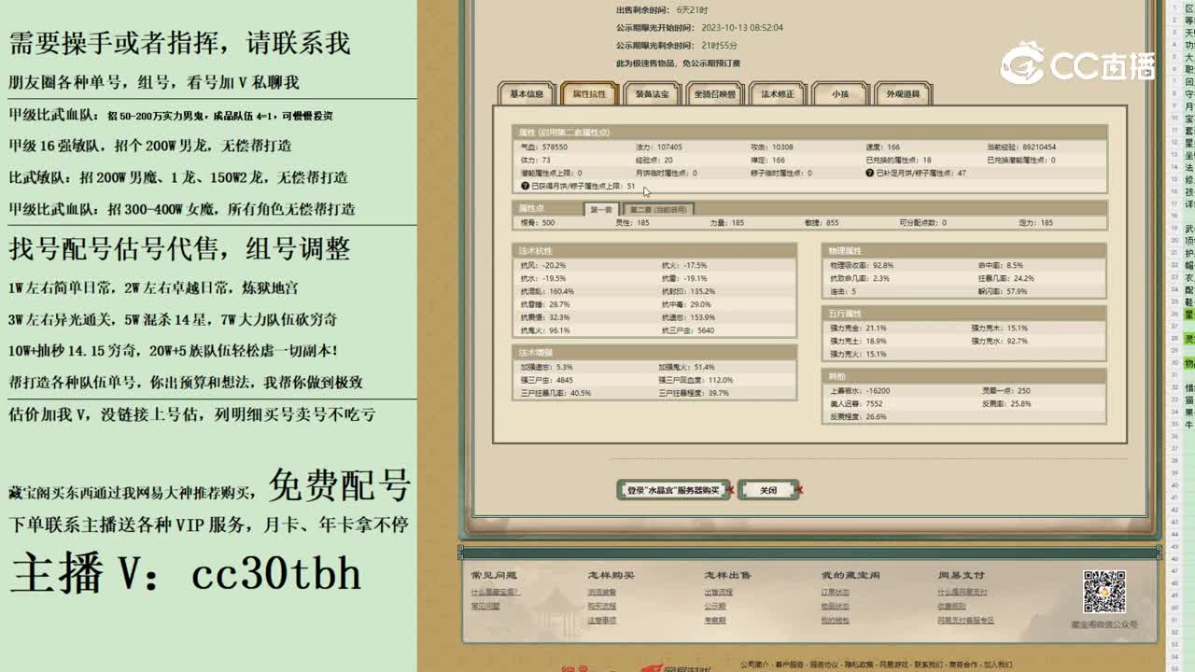Click the 气血: 578550 value
The width and height of the screenshot is (1195, 672).
[x=543, y=147]
